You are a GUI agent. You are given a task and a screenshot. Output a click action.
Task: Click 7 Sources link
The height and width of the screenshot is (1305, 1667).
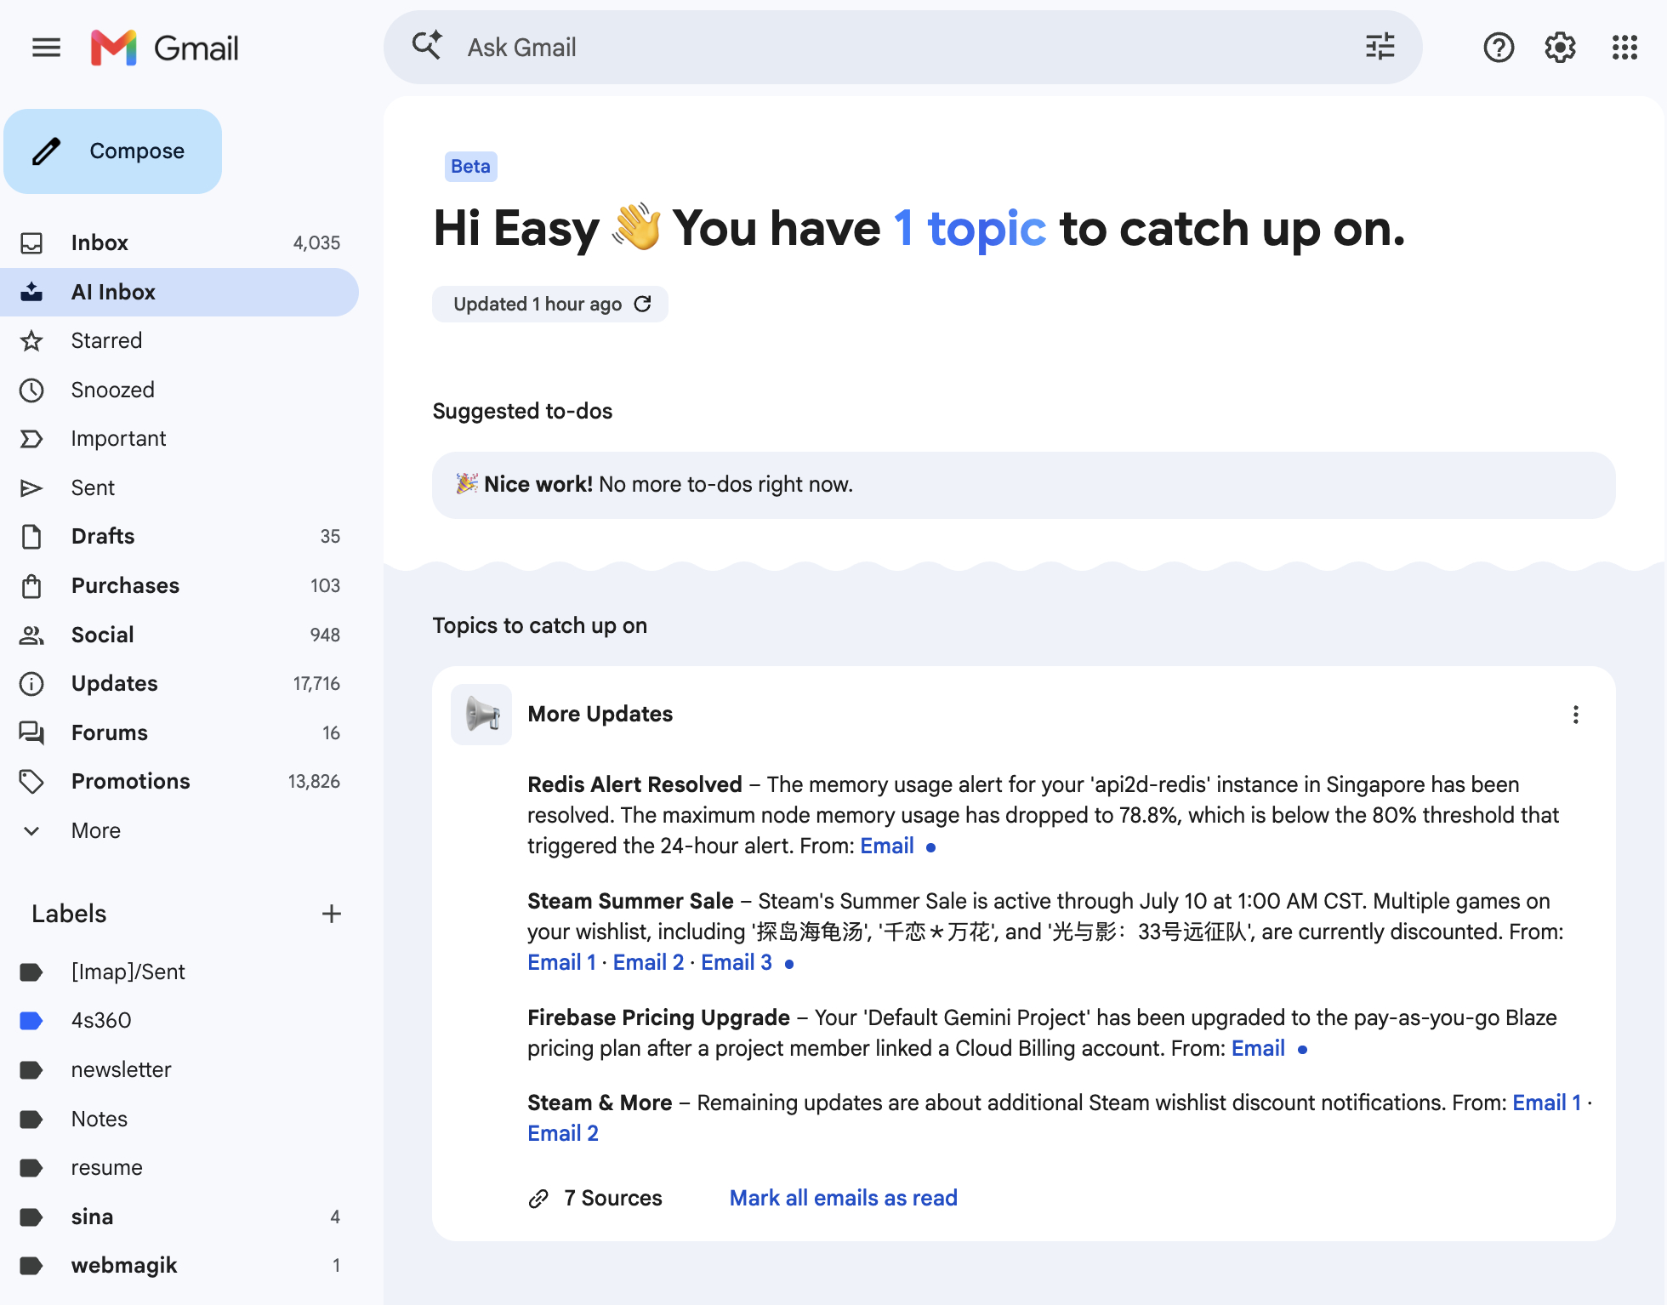point(595,1198)
